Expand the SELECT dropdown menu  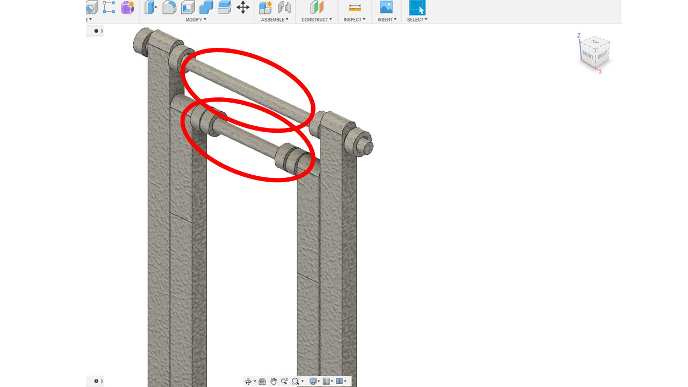point(417,19)
